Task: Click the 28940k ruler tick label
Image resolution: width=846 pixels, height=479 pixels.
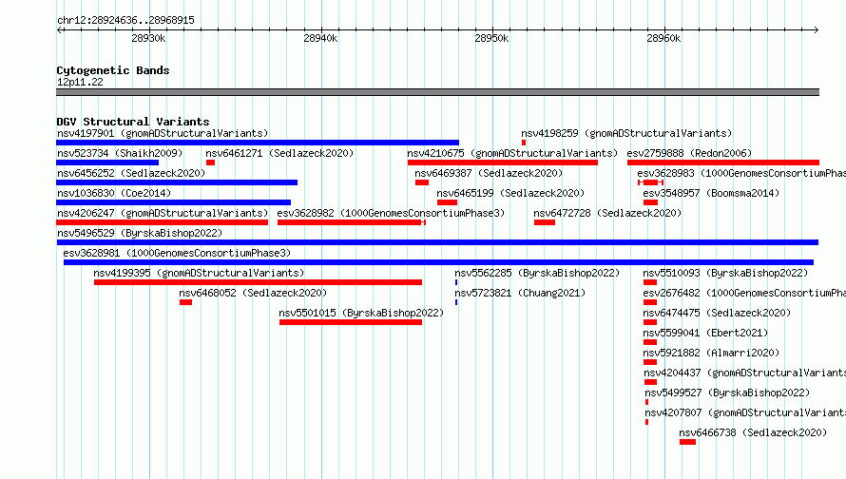Action: (320, 38)
